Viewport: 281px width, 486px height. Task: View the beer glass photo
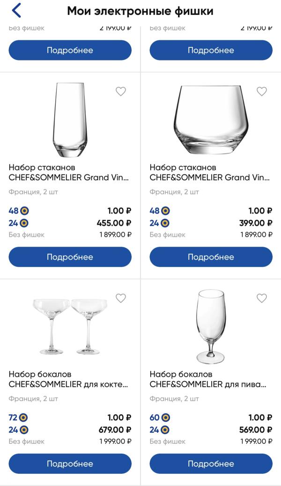[210, 326]
